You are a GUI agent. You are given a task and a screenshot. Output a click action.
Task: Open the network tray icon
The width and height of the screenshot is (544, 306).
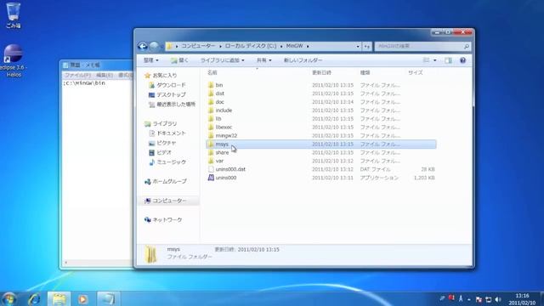(488, 299)
